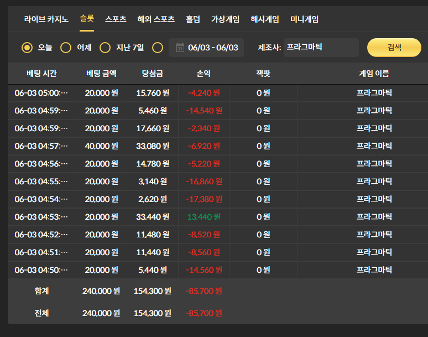The image size is (428, 337).
Task: Click the 40,000 원 bet amount cell
Action: tap(101, 146)
